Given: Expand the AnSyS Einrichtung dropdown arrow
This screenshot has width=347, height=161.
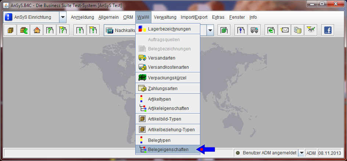Looking at the screenshot, I should [x=63, y=17].
